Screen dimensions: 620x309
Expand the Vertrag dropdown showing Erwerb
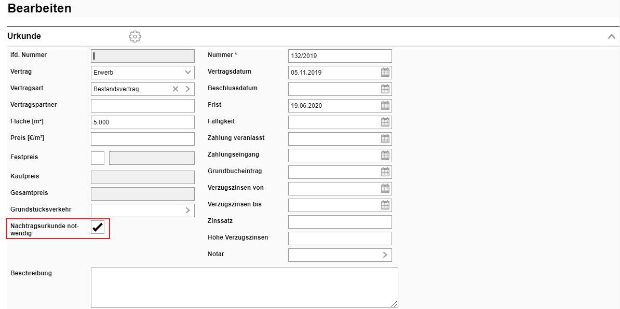[x=187, y=73]
